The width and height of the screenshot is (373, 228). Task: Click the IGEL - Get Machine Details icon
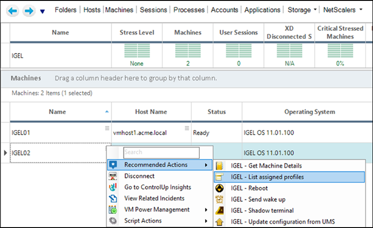pyautogui.click(x=219, y=166)
